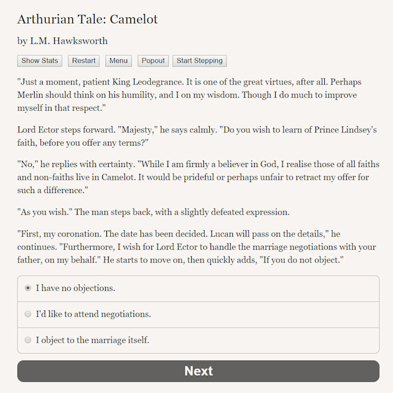Open the Show Stats screen
Screen dimensions: 393x393
(40, 61)
